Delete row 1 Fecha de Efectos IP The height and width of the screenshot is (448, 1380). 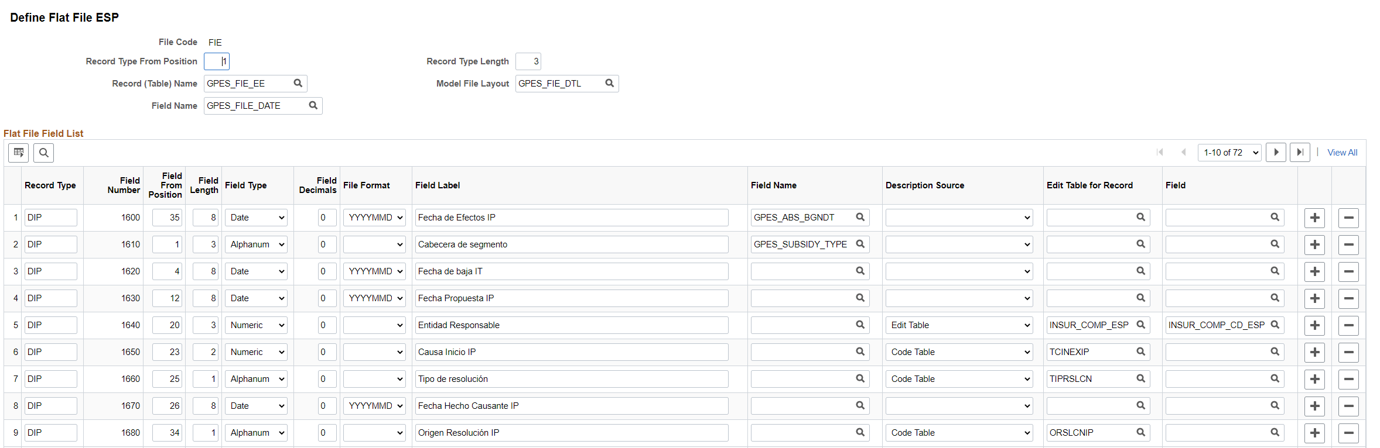[1348, 218]
